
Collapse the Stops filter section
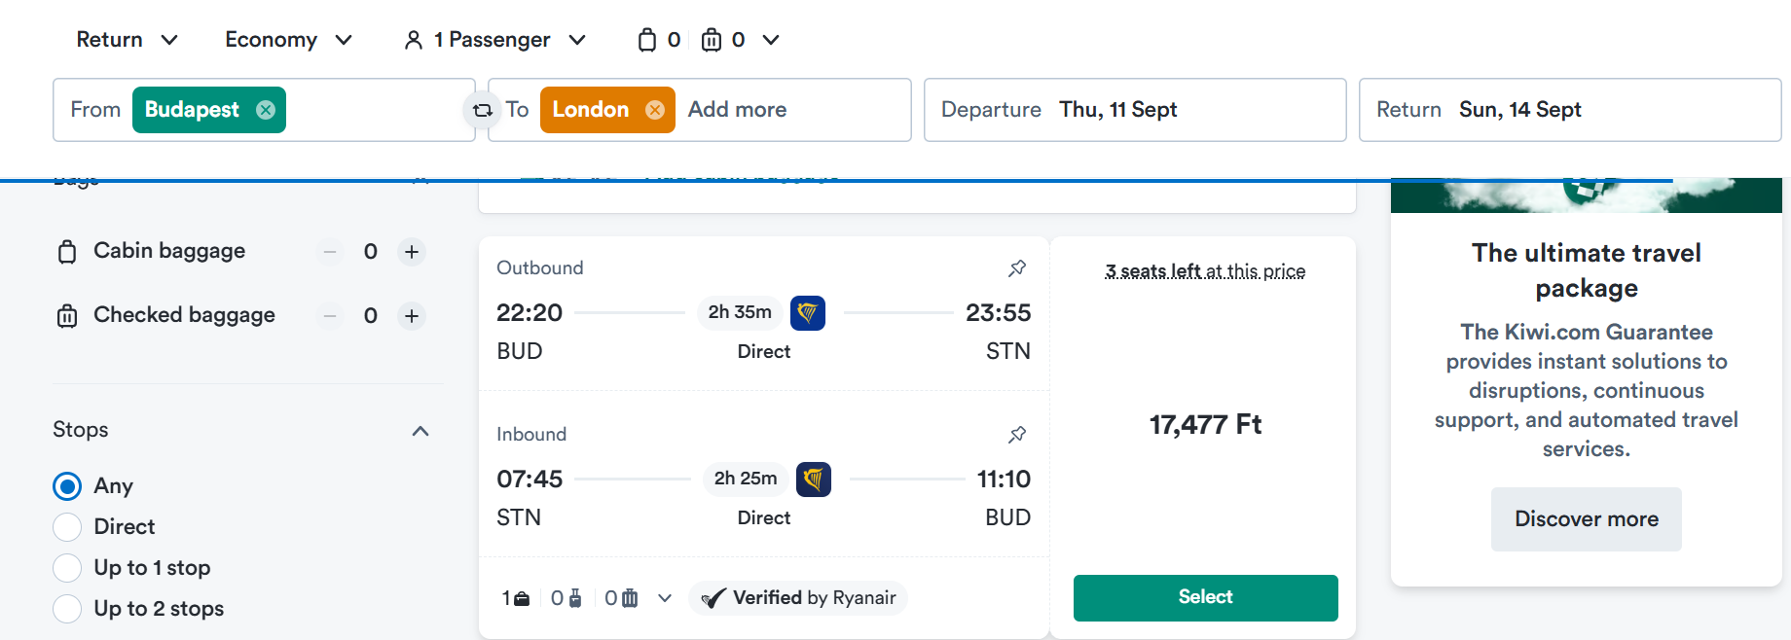pos(420,431)
